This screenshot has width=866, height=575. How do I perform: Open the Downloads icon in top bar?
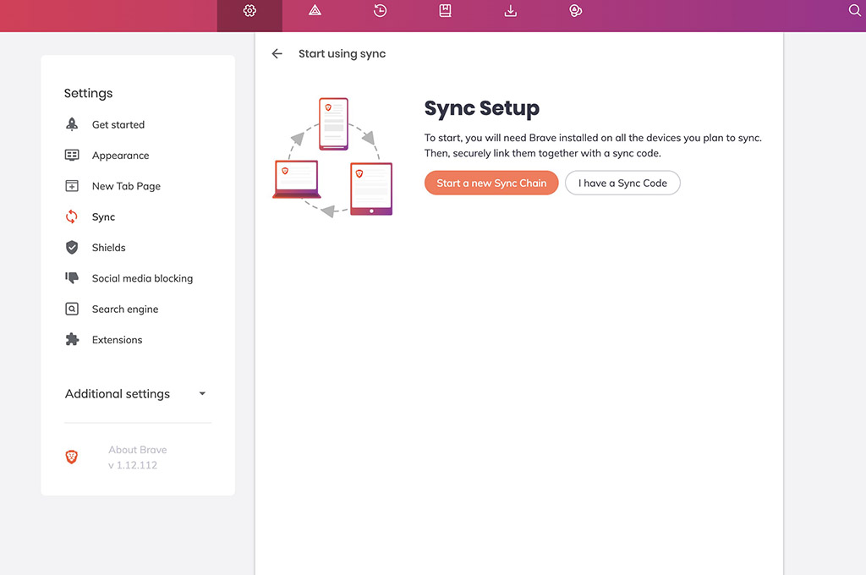point(510,11)
